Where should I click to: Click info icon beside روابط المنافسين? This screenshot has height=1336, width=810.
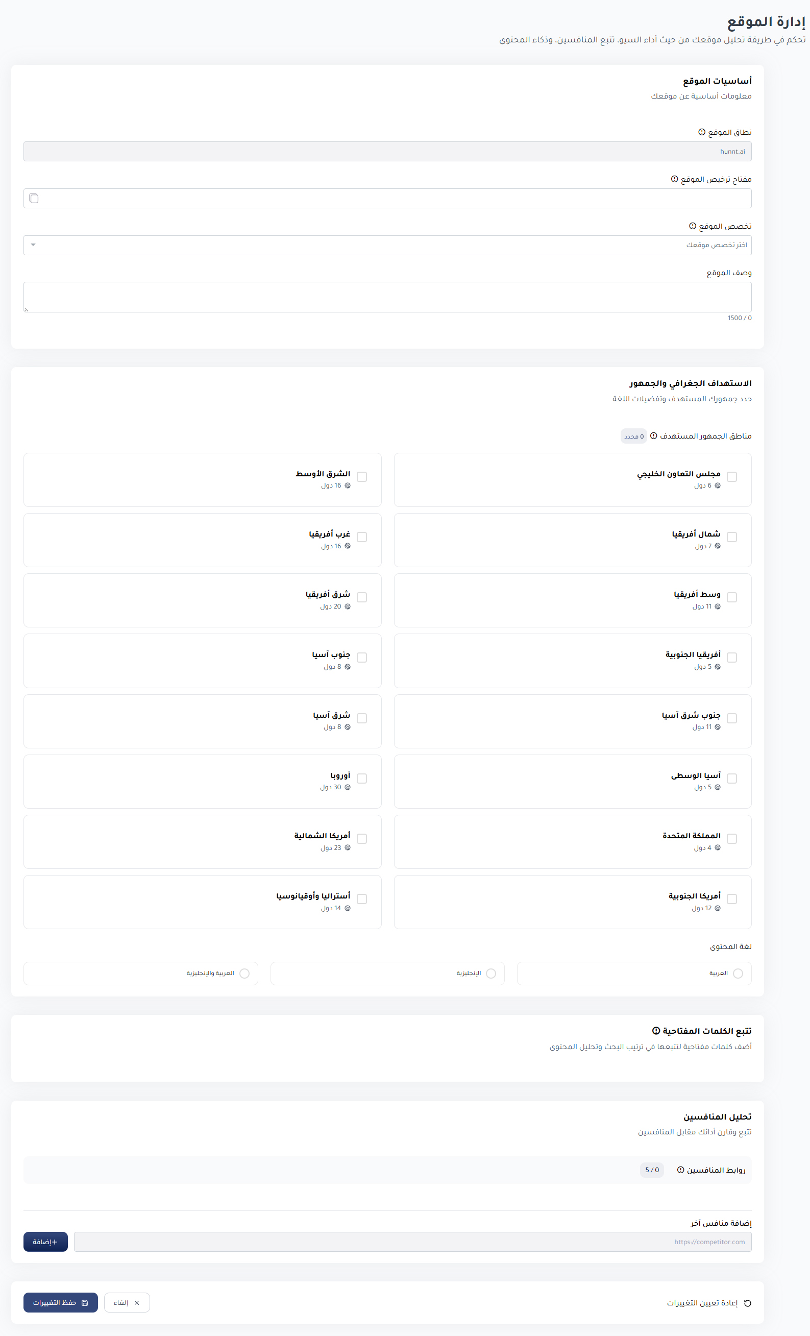pos(680,1170)
